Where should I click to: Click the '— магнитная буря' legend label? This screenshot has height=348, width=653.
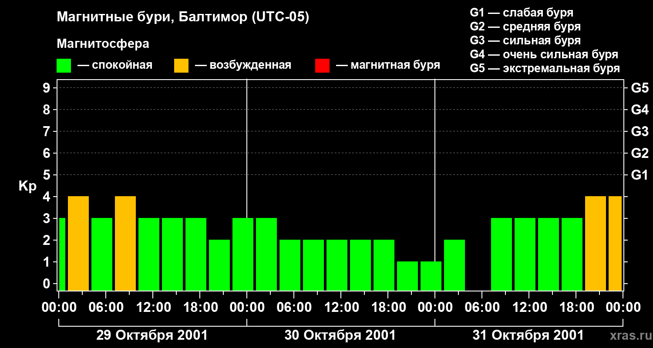(x=388, y=65)
